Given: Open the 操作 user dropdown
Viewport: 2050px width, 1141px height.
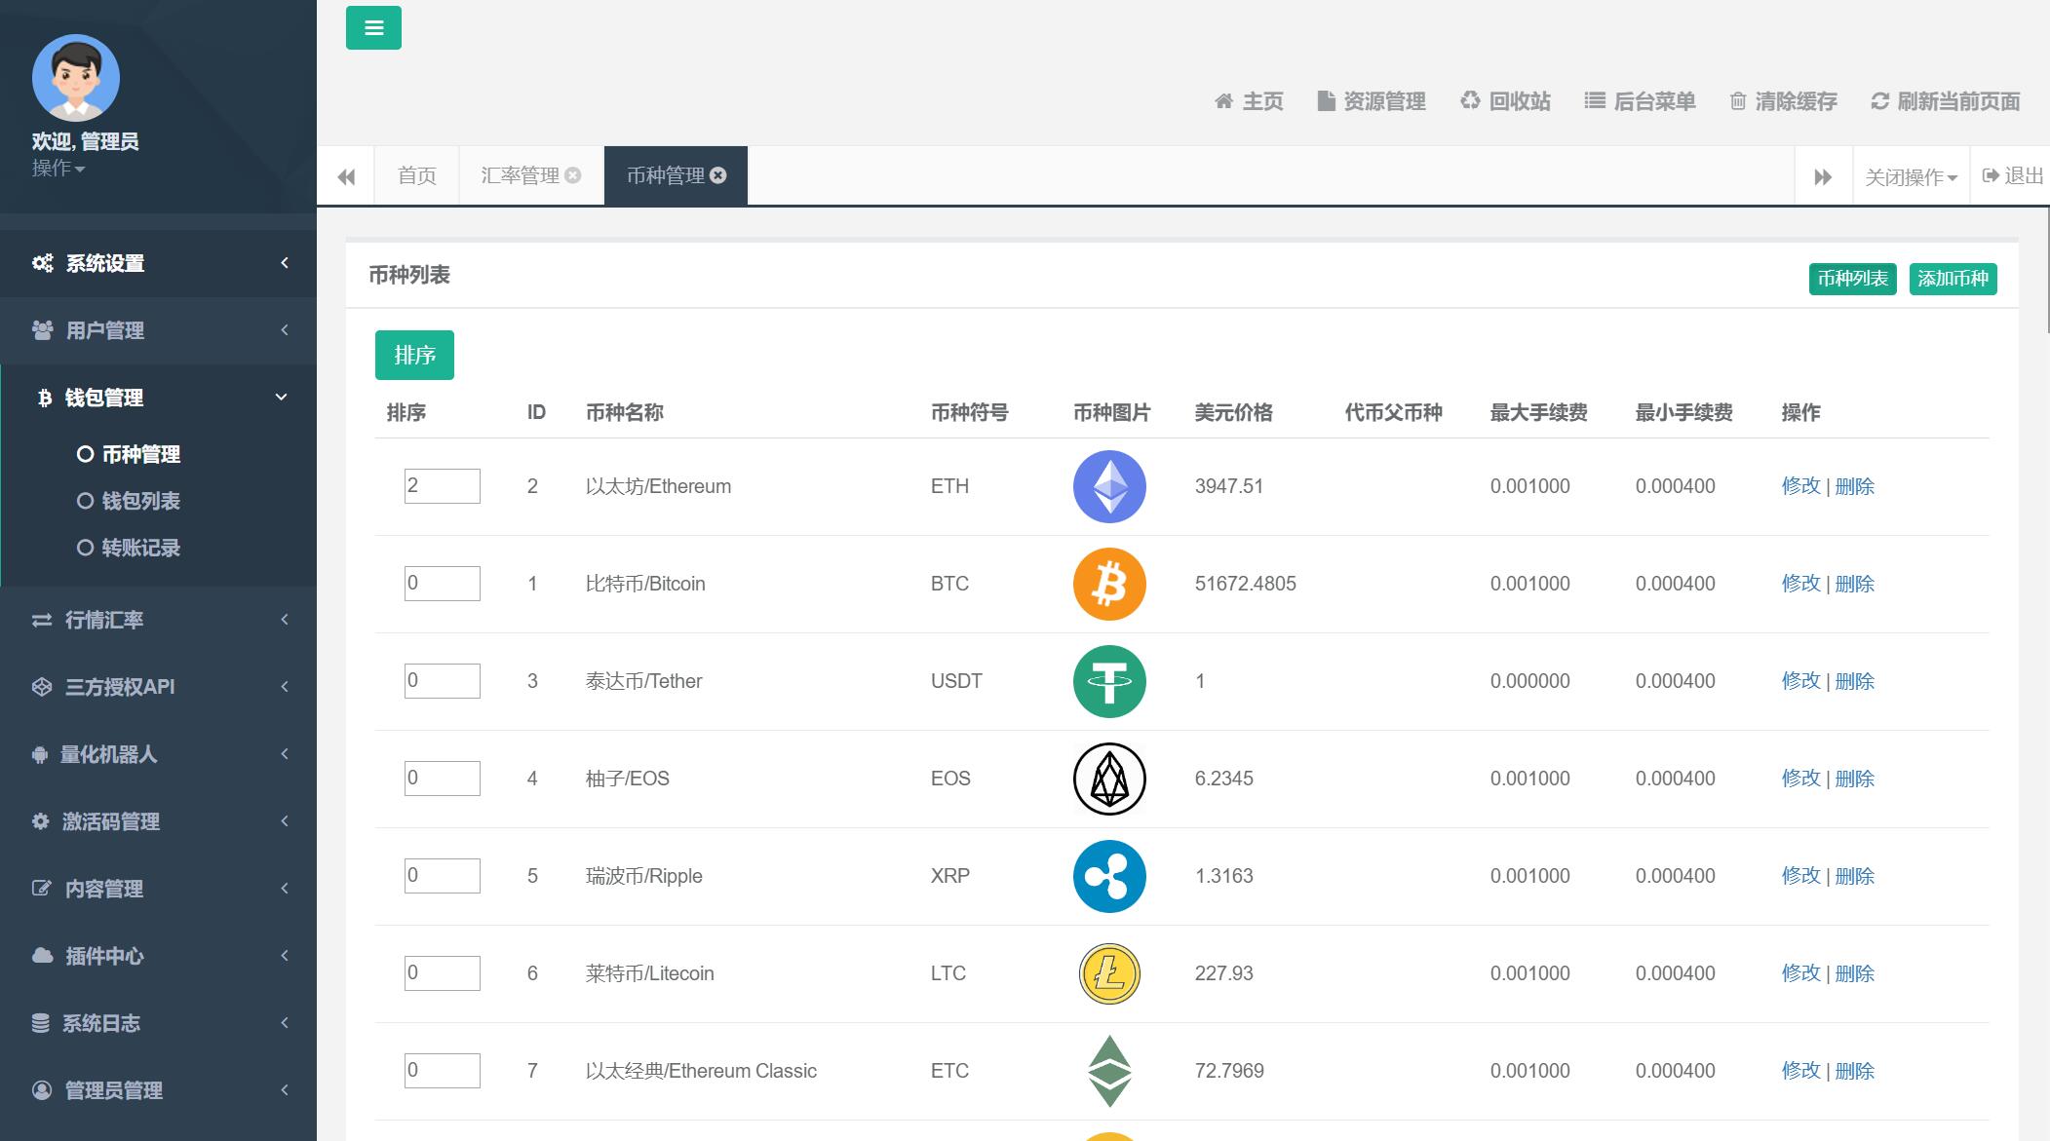Looking at the screenshot, I should coord(58,169).
